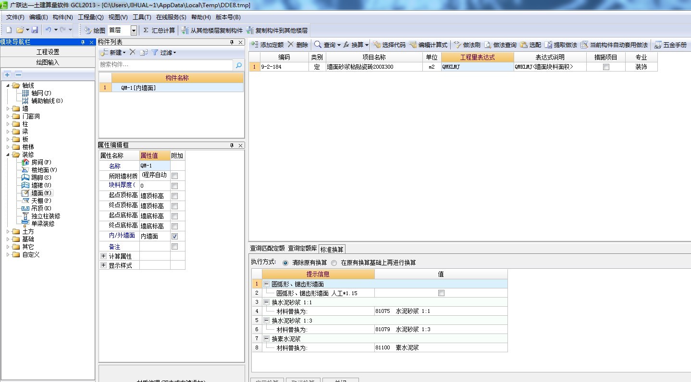Image resolution: width=691 pixels, height=382 pixels.
Task: Click the 工程量表达式 cell QMKLMJ
Action: tap(477, 67)
